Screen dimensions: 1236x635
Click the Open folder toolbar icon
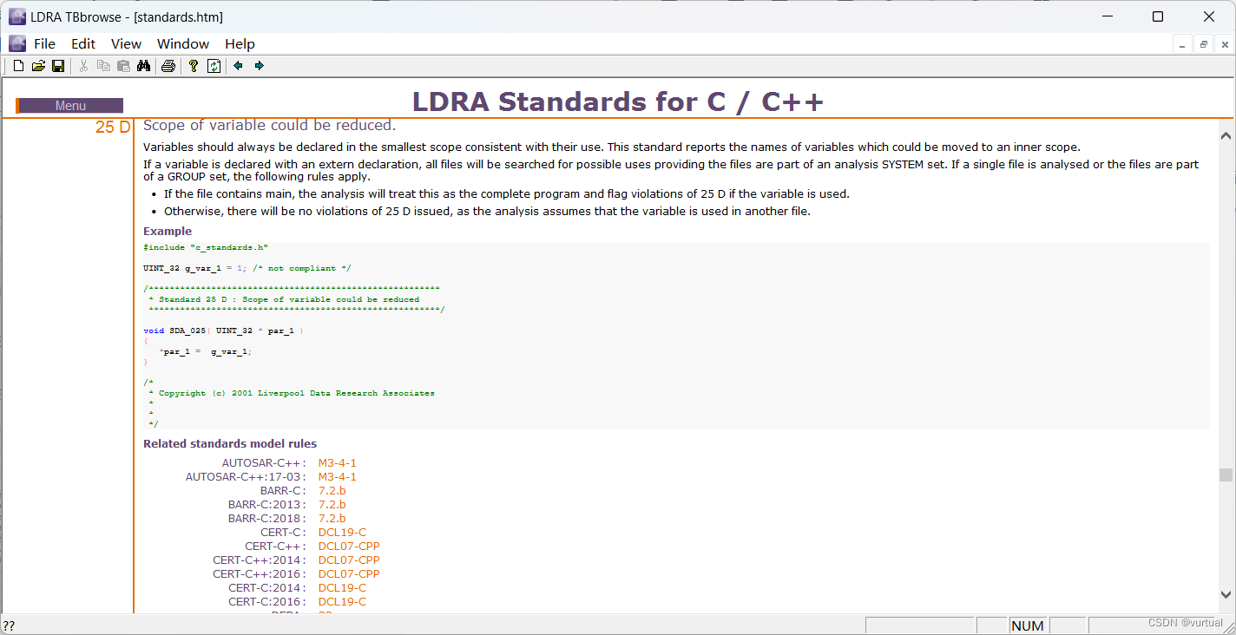click(38, 66)
